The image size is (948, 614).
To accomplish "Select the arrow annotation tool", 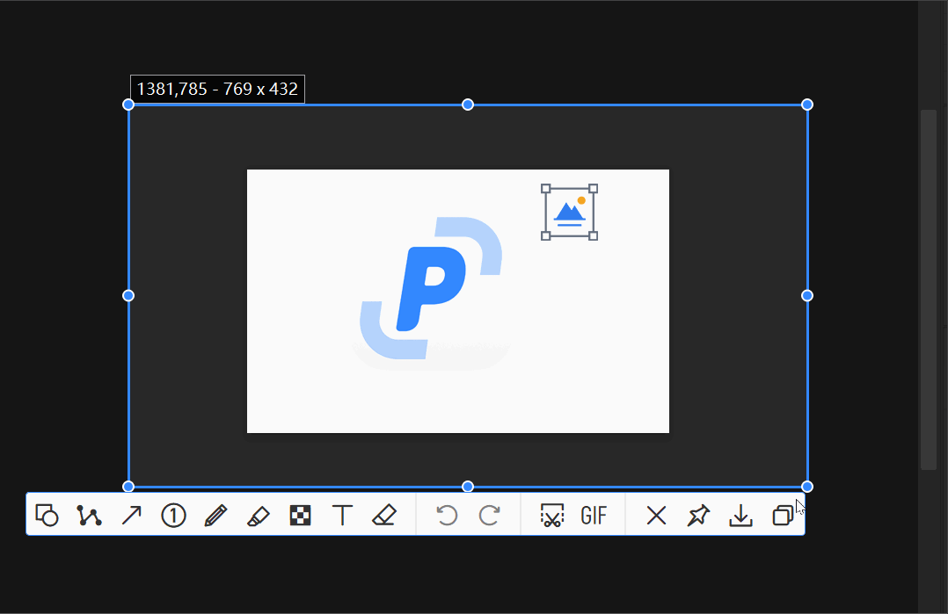I will click(131, 516).
